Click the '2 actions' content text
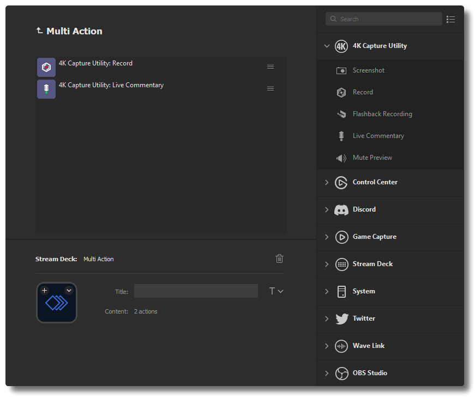This screenshot has height=397, width=475. point(146,311)
